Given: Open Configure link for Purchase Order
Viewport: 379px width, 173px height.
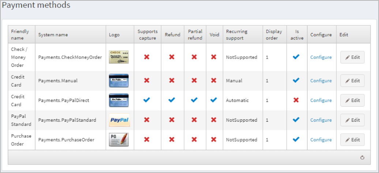Looking at the screenshot, I should click(x=321, y=140).
